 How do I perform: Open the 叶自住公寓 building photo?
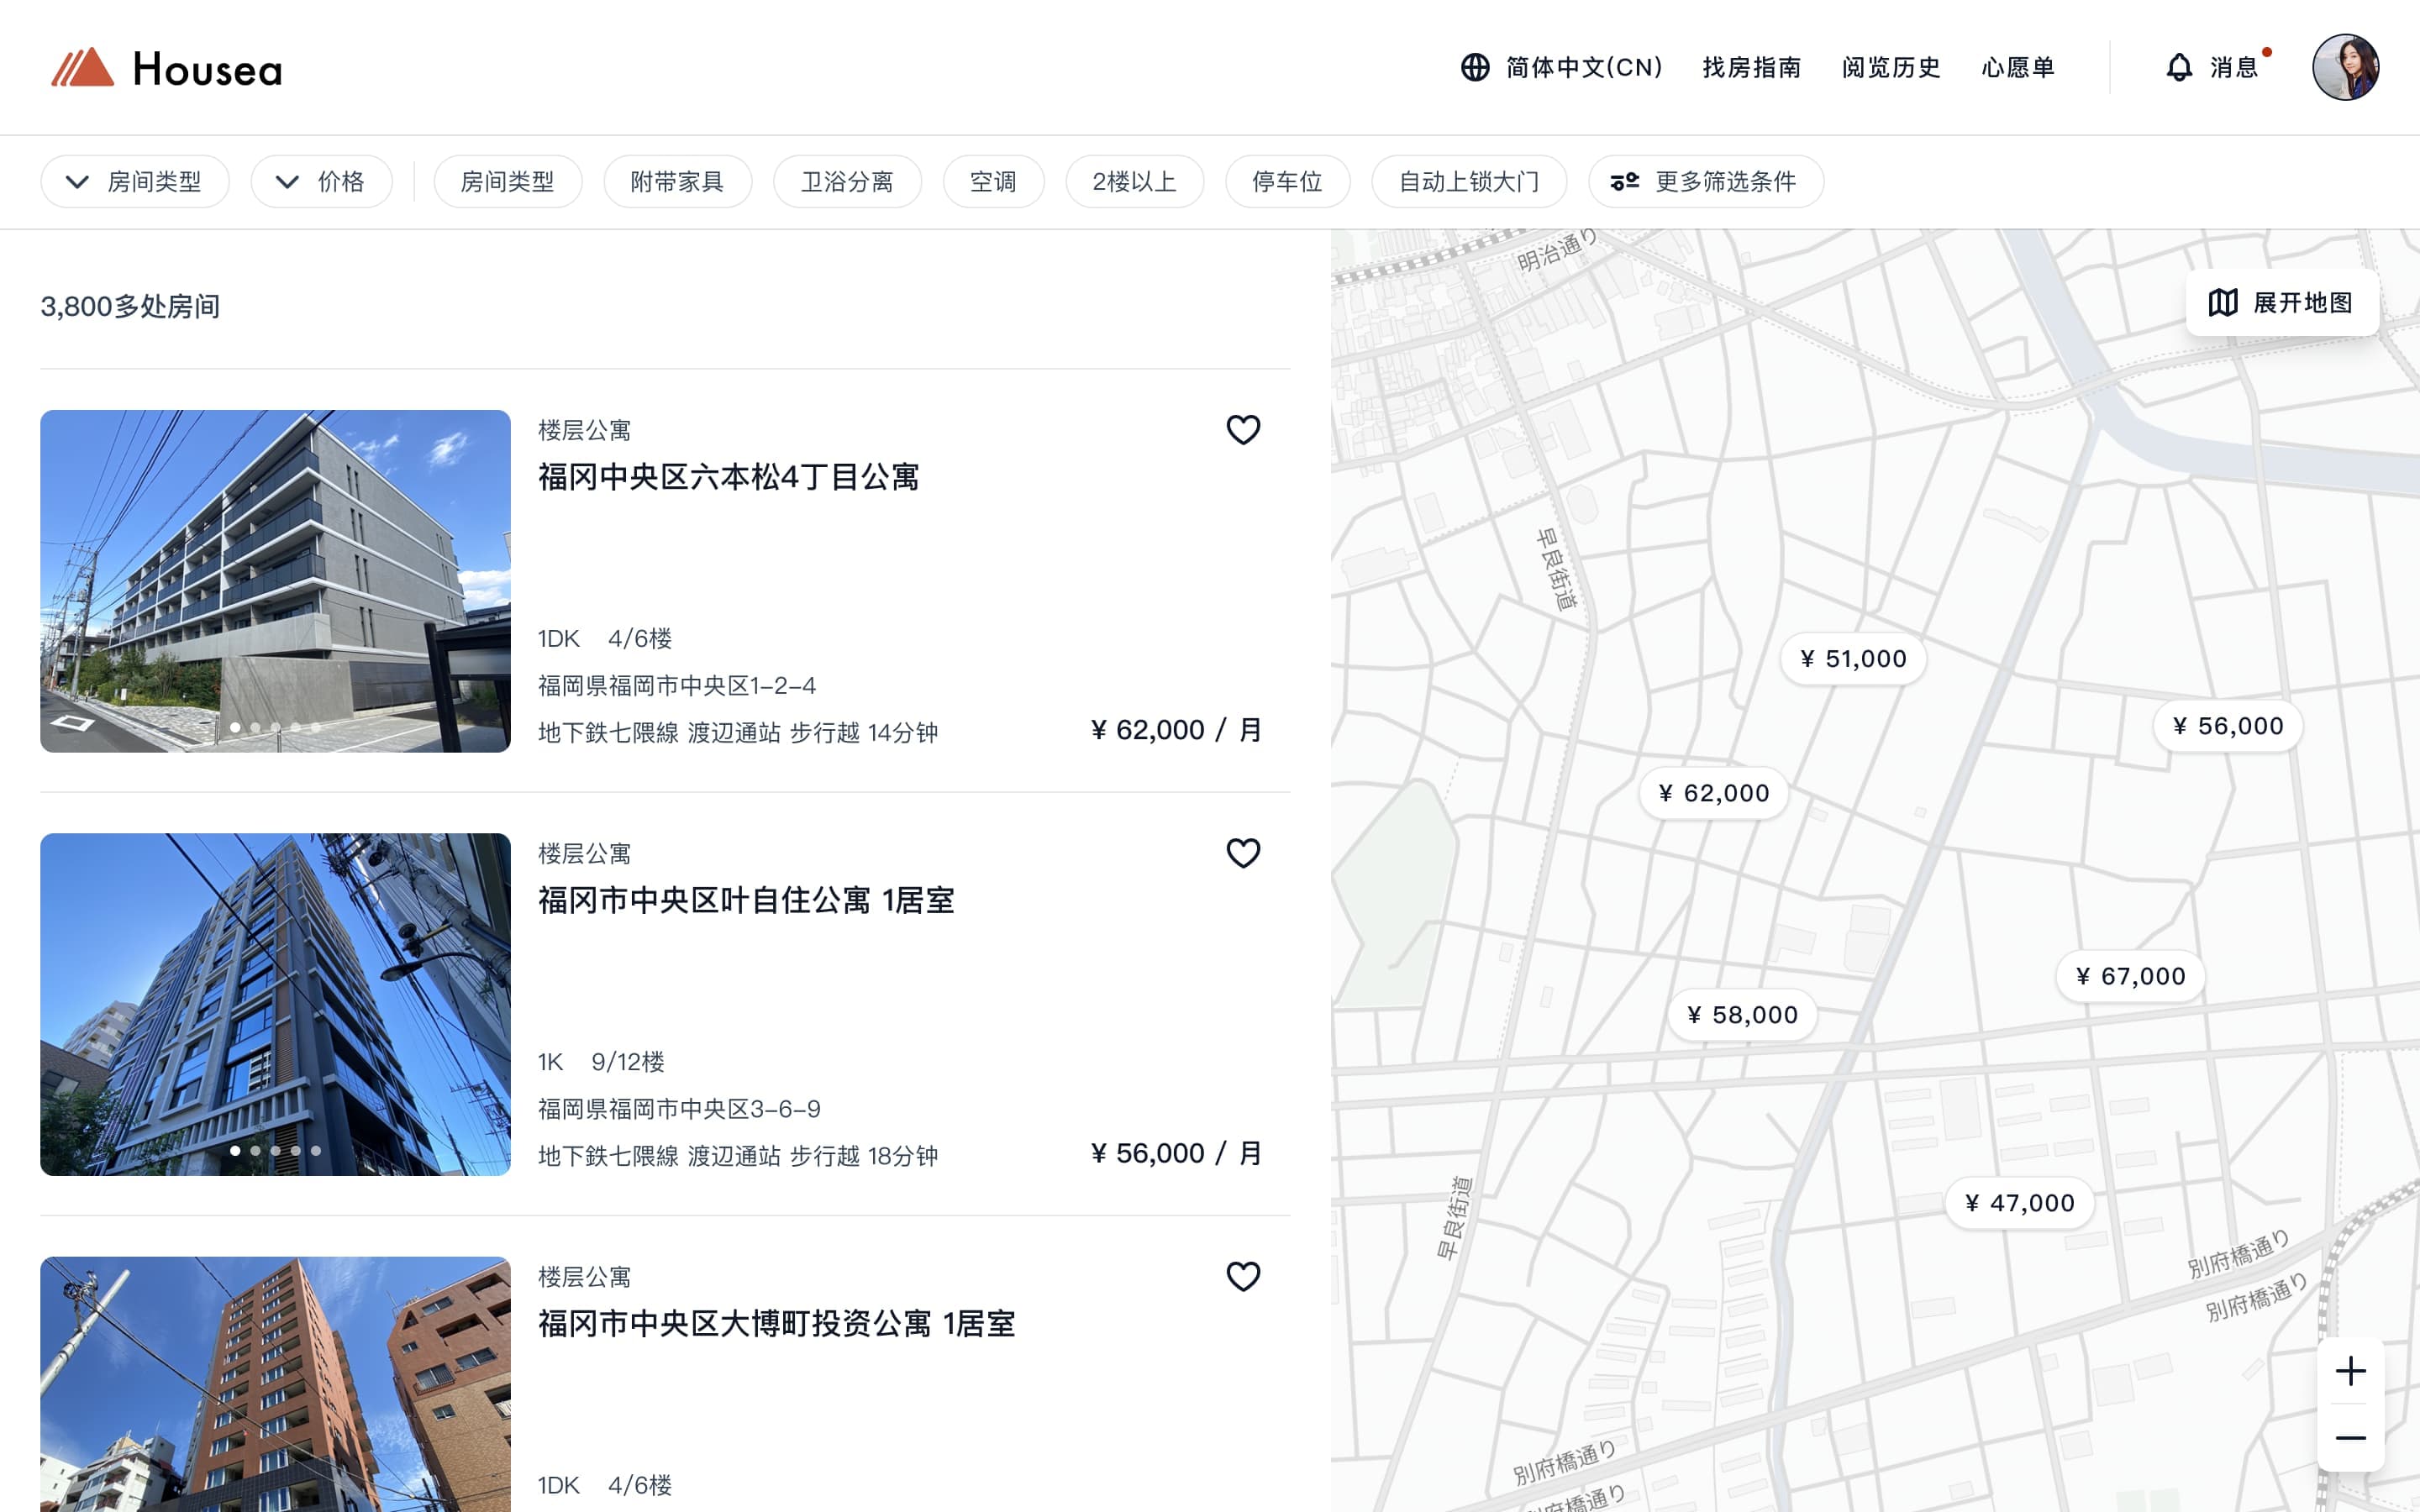coord(275,1004)
